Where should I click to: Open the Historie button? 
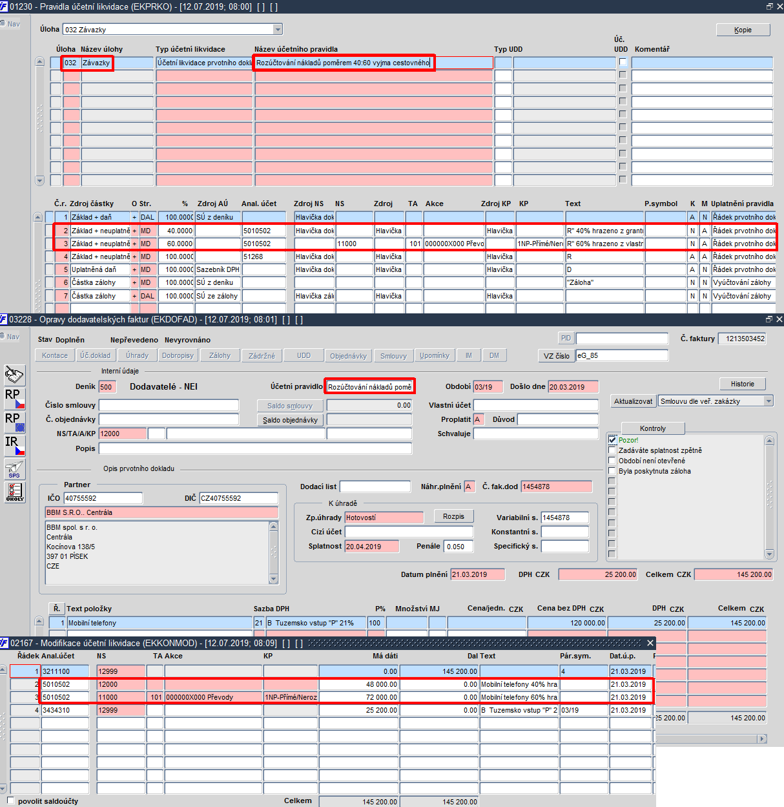click(743, 384)
